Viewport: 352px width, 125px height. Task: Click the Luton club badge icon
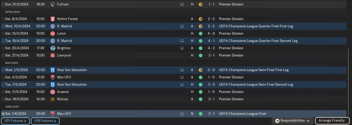(53, 33)
